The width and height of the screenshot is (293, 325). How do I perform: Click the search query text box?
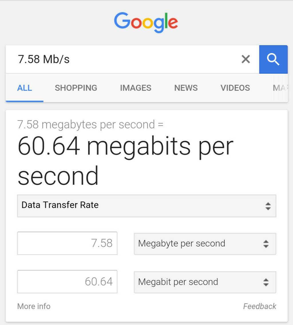click(114, 59)
